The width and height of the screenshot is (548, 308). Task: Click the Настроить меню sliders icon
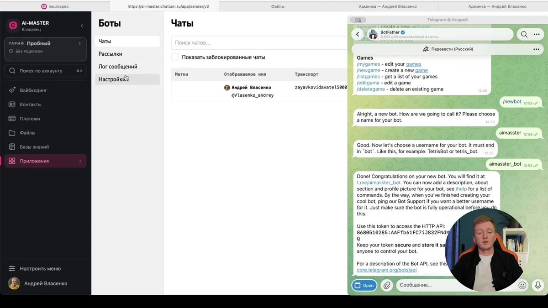pos(12,269)
